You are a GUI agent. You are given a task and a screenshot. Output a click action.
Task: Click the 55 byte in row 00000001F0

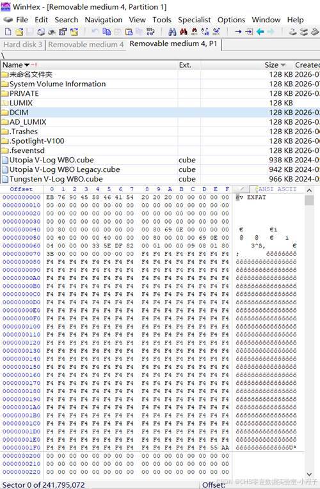pos(214,447)
